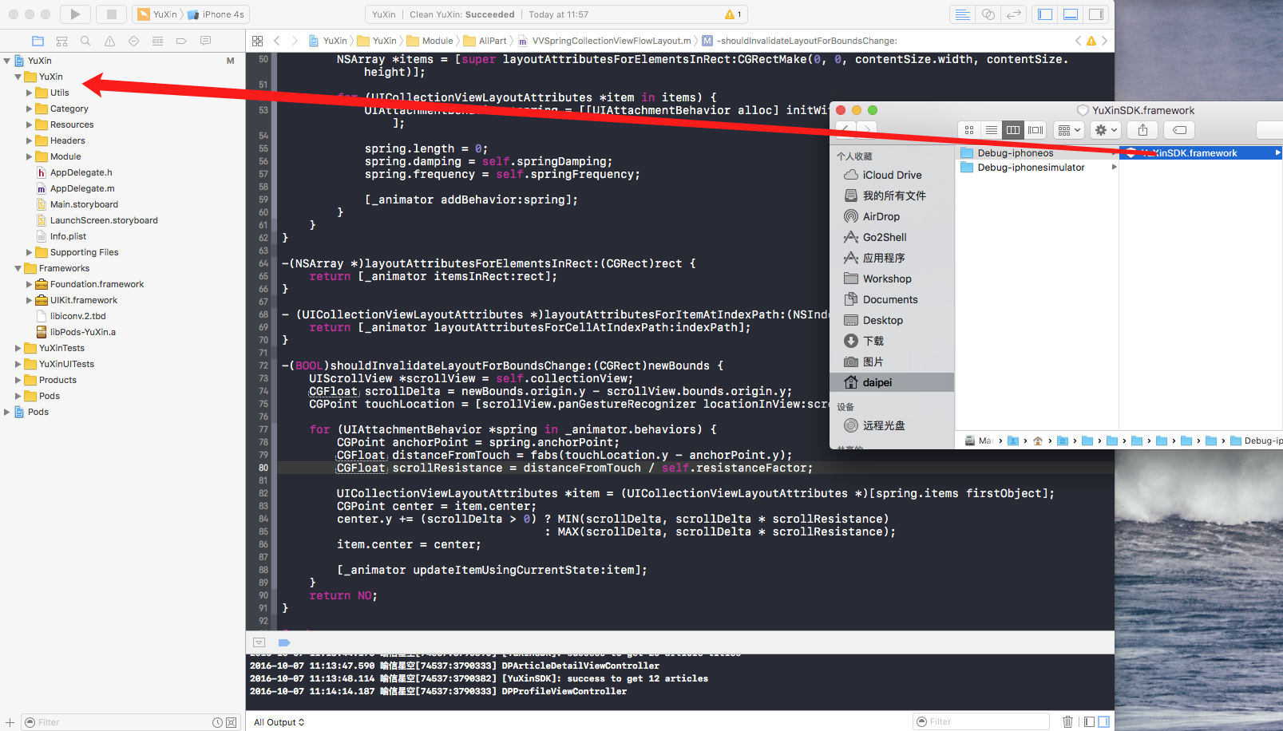Expand the Supporting Files group
The image size is (1283, 731).
[30, 252]
